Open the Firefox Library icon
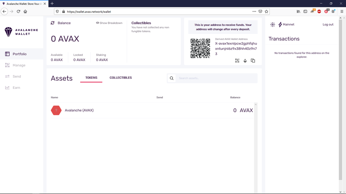The width and height of the screenshot is (346, 194). coord(298,11)
